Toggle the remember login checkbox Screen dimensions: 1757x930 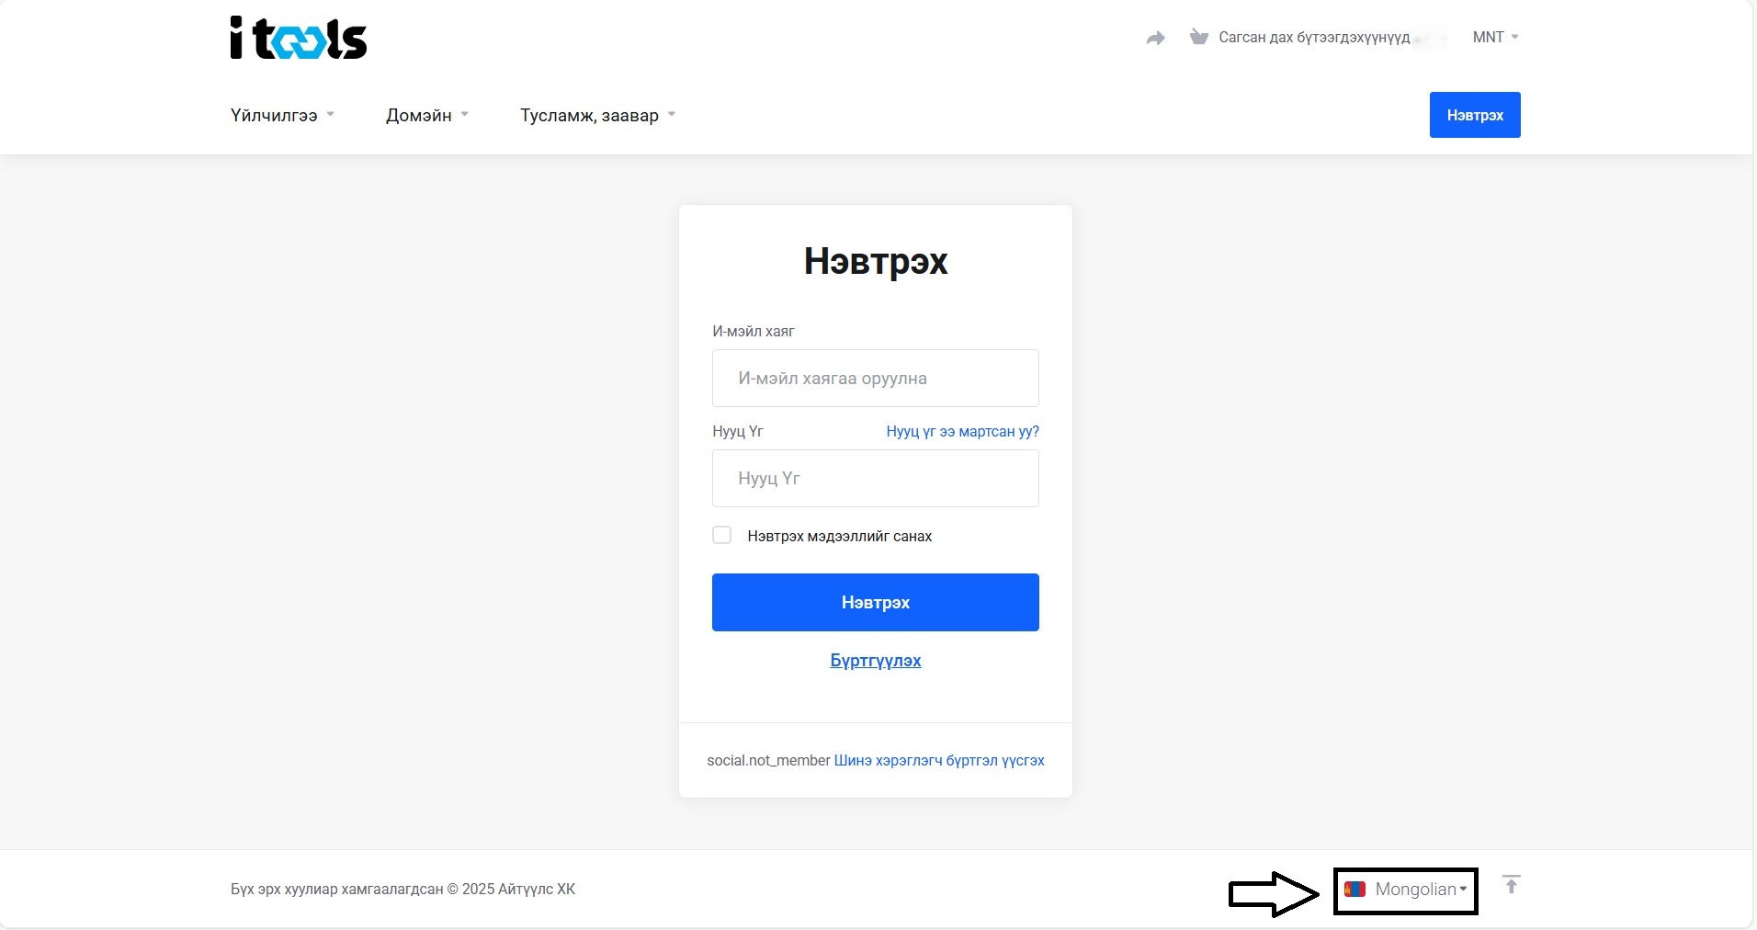click(x=722, y=536)
